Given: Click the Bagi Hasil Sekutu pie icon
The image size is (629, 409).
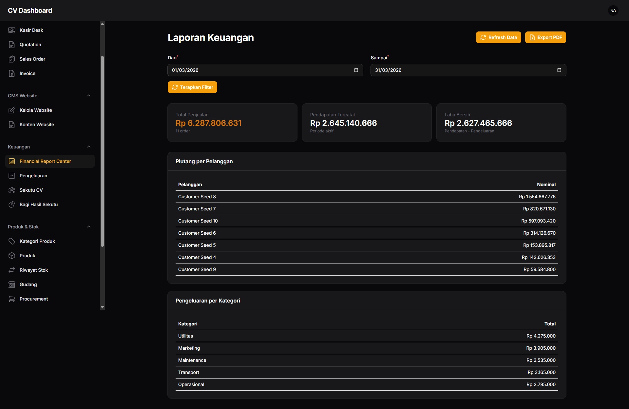Looking at the screenshot, I should [x=12, y=204].
